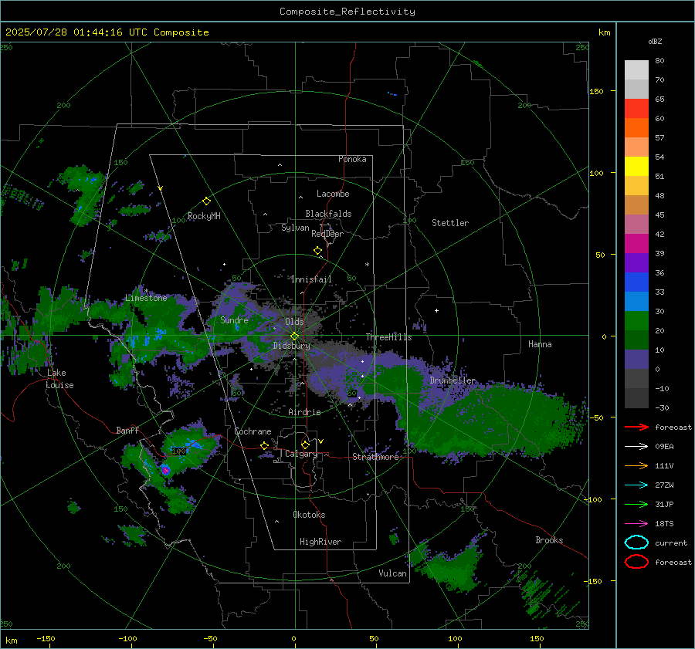
Task: Click the 2025/07/28 01:44:16 UTC timestamp
Action: coord(76,32)
